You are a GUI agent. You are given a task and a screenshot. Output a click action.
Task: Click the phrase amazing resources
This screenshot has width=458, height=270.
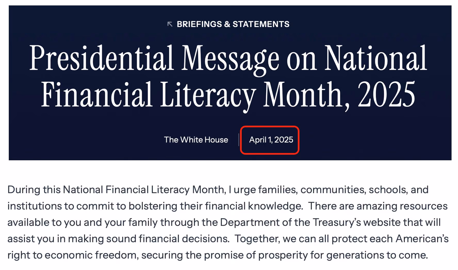(x=402, y=206)
